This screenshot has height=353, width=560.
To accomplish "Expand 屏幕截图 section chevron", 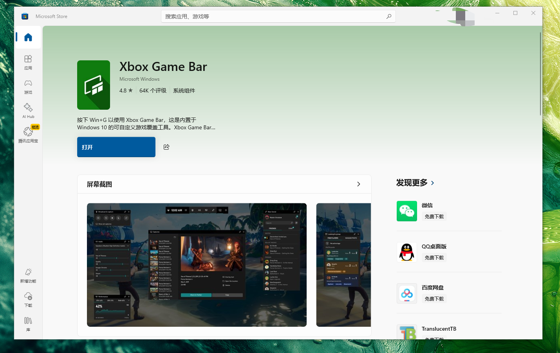I will 359,184.
